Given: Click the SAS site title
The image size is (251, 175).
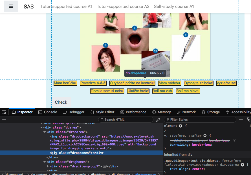Looking at the screenshot, I should pos(29,6).
